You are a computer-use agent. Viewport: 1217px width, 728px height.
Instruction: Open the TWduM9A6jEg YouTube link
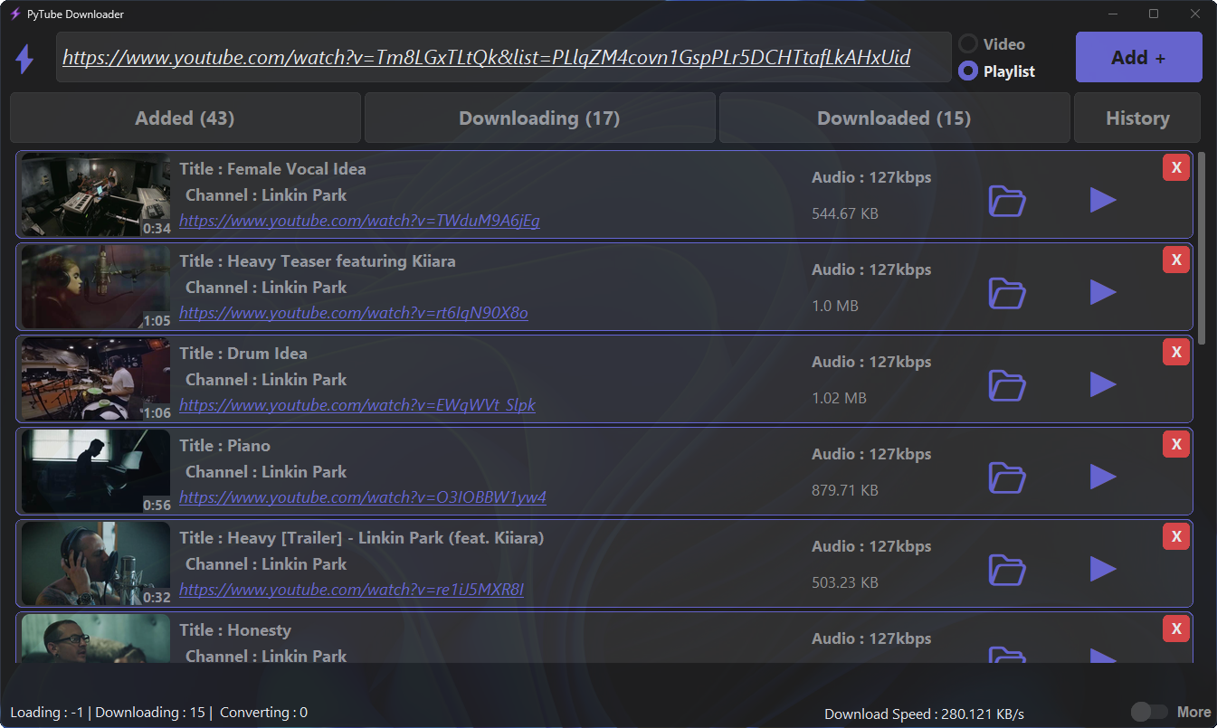click(359, 221)
